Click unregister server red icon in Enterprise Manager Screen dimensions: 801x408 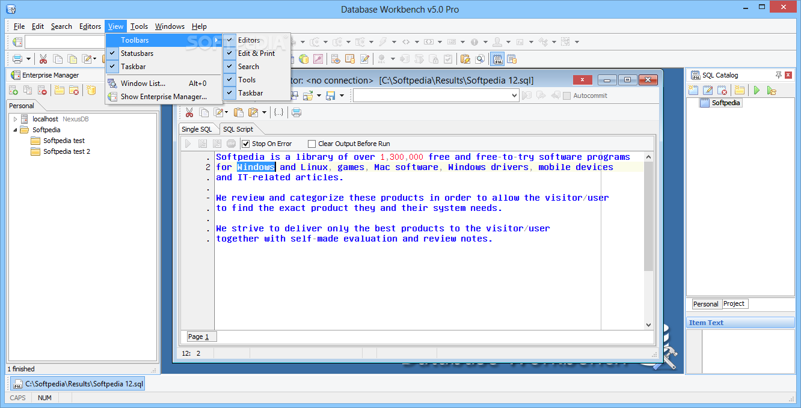42,90
